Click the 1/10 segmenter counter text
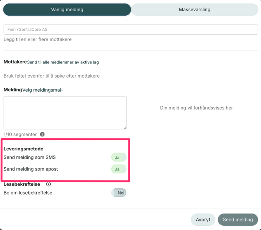 20,134
